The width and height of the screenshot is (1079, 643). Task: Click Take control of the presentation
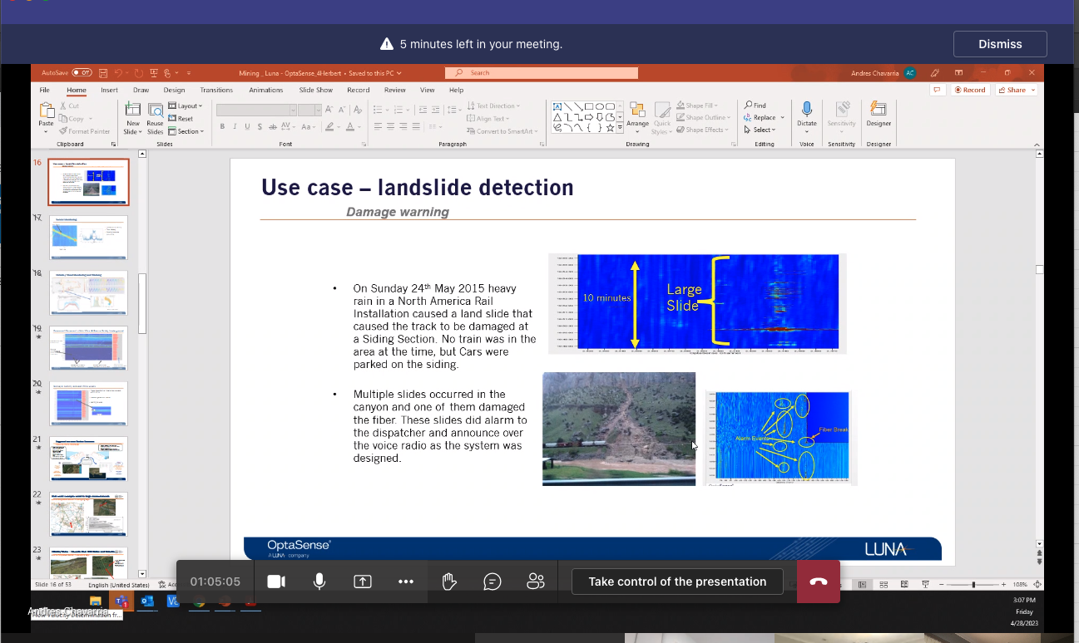(x=677, y=582)
